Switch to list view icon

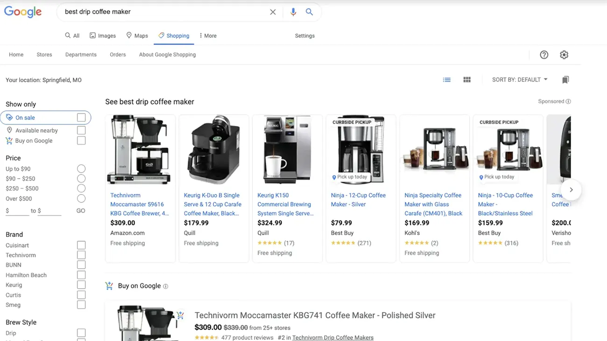click(447, 80)
